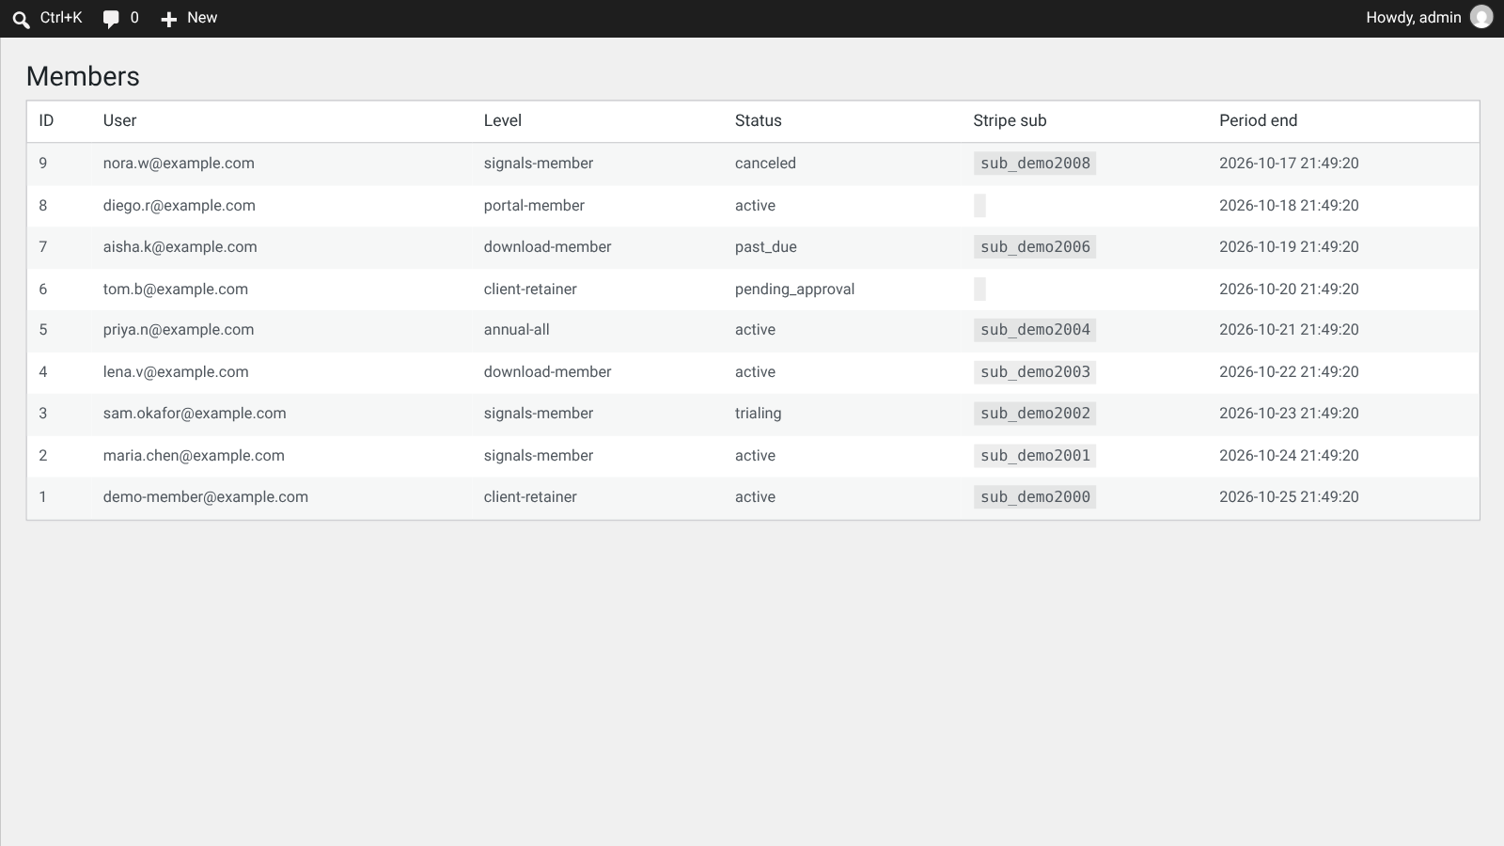Select user tom.b@example.com

[176, 290]
